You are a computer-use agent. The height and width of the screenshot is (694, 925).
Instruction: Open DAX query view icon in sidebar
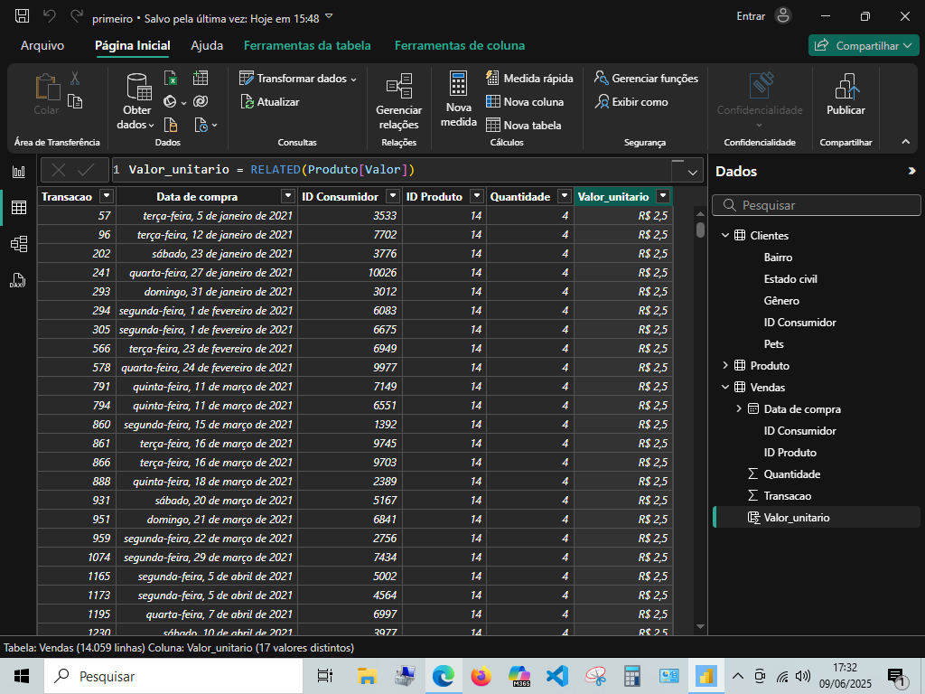click(x=18, y=280)
